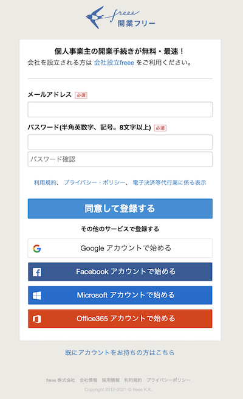Open the 利用規約 link above register button
Image resolution: width=243 pixels, height=399 pixels.
[x=45, y=182]
